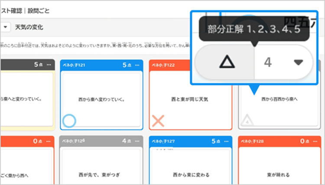The height and width of the screenshot is (185, 325).
Task: Click the small triangle mark on 西から百西から東へ card
Action: (247, 120)
